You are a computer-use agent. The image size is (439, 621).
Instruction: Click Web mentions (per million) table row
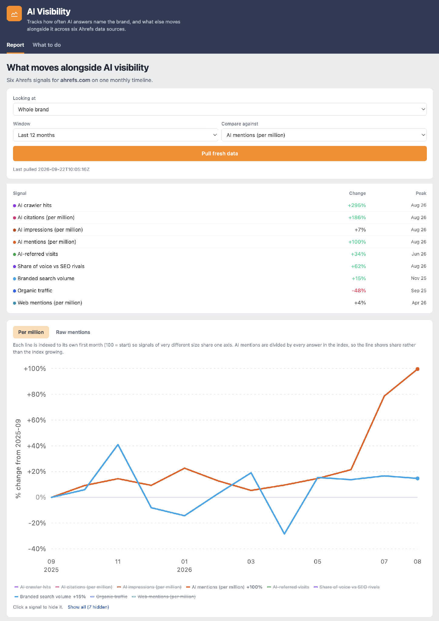[x=220, y=303]
